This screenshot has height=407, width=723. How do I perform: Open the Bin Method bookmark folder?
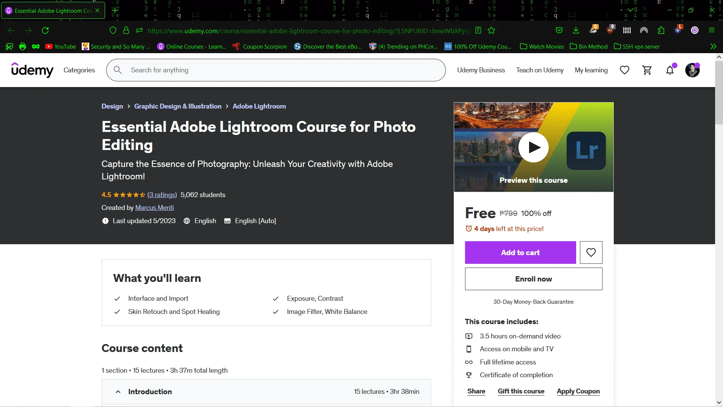pyautogui.click(x=589, y=46)
